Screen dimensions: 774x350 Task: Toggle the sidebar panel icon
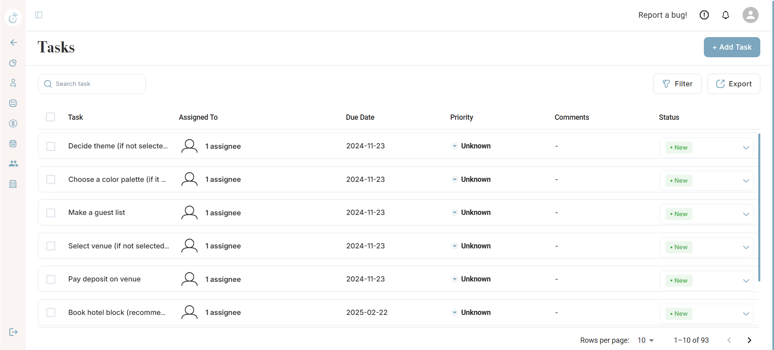pyautogui.click(x=39, y=15)
